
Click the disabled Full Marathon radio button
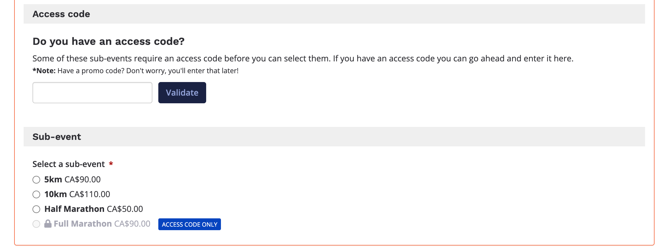pyautogui.click(x=36, y=224)
